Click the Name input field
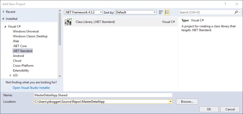 click(x=103, y=95)
